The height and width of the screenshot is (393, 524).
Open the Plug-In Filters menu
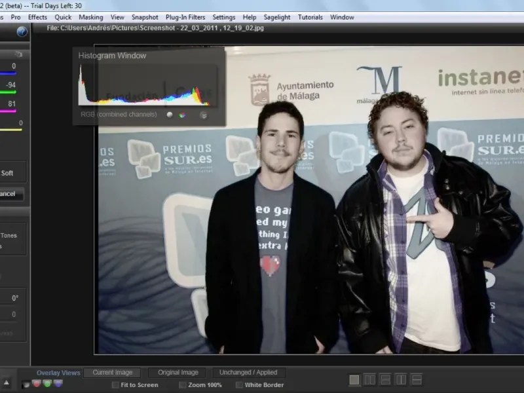[185, 18]
